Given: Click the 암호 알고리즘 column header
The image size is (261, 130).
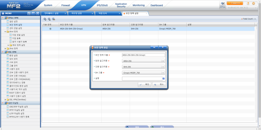Looking at the screenshot, I should pyautogui.click(x=116, y=25).
